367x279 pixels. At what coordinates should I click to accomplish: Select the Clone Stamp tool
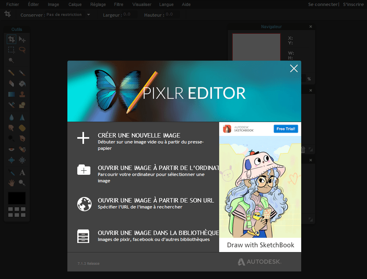[x=22, y=94]
